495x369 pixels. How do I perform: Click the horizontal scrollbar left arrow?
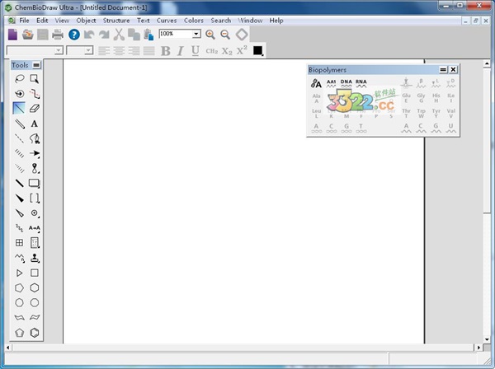[8, 348]
